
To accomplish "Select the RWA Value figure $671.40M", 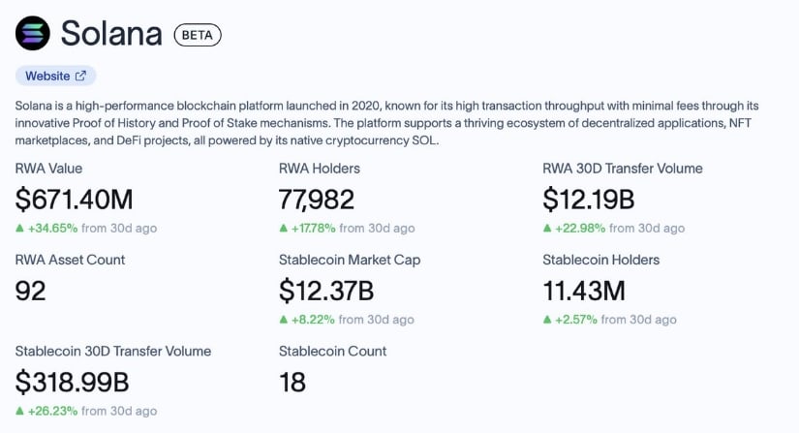I will 74,200.
